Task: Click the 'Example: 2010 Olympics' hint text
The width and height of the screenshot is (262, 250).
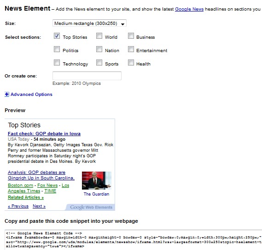Action: click(x=76, y=83)
